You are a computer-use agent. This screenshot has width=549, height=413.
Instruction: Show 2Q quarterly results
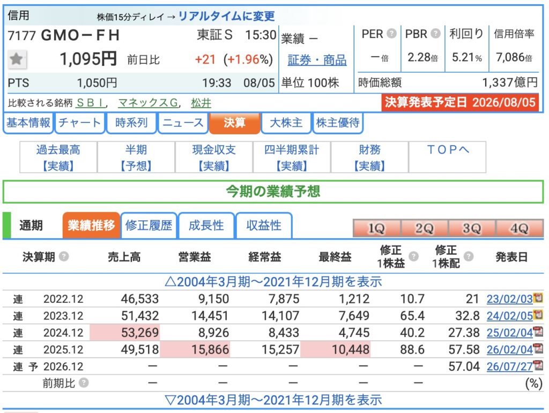[x=425, y=228]
